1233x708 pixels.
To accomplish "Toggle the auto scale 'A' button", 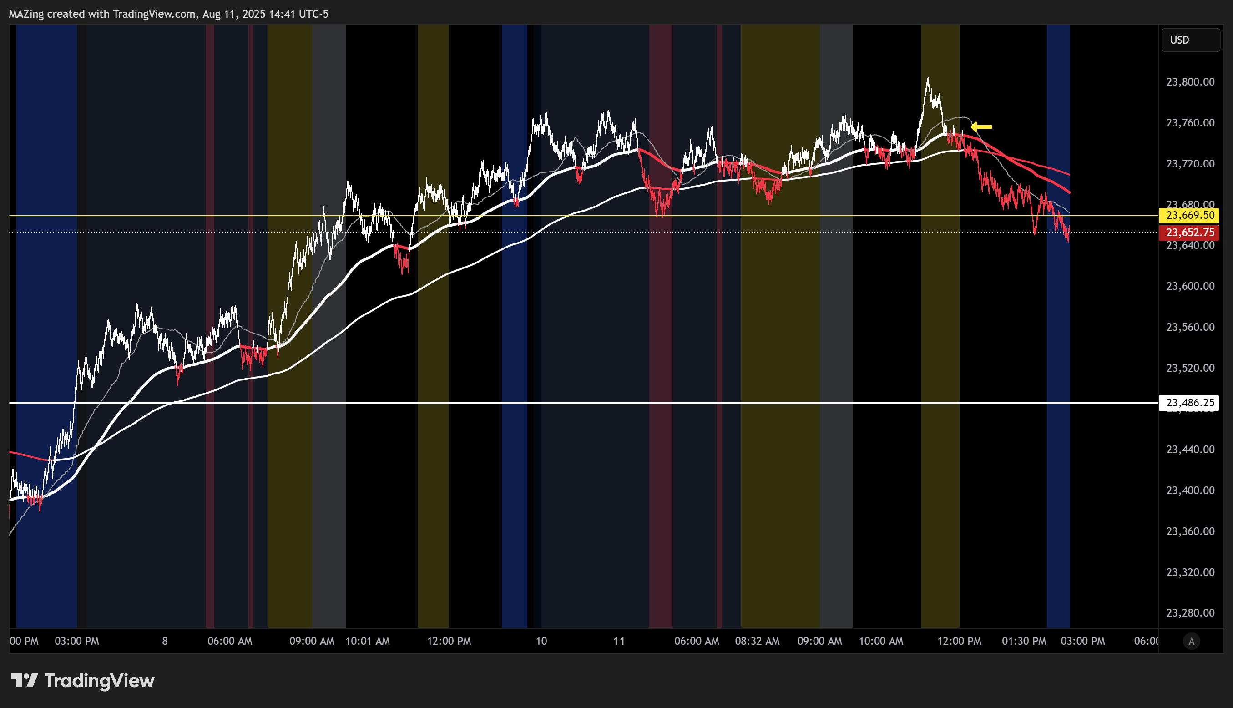I will point(1191,642).
